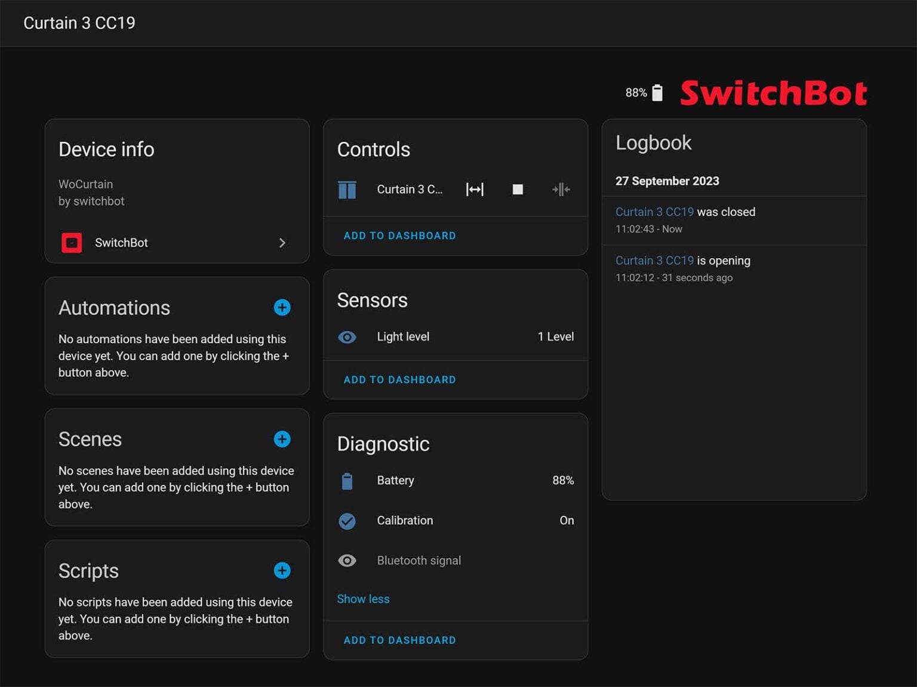
Task: Stop the curtain with the square button
Action: pos(517,189)
